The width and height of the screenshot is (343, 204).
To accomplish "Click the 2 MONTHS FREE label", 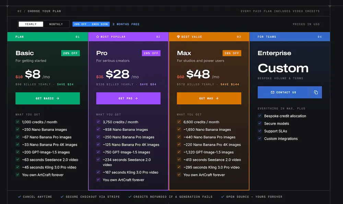I will (x=126, y=24).
